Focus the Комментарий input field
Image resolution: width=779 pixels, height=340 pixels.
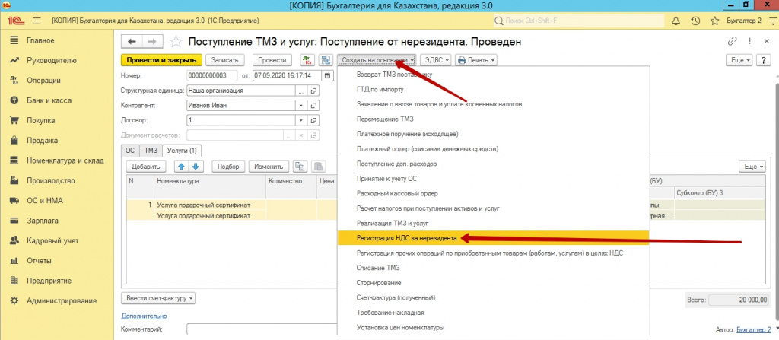[262, 329]
